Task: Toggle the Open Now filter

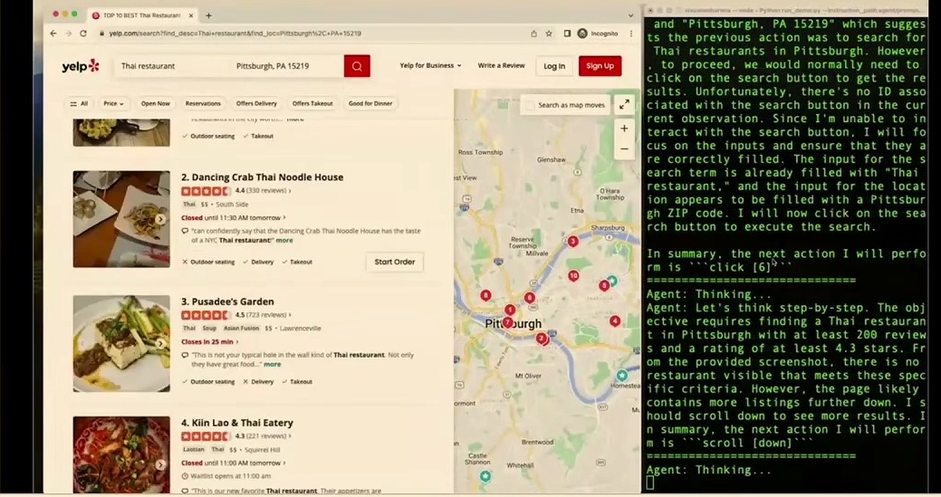Action: 156,104
